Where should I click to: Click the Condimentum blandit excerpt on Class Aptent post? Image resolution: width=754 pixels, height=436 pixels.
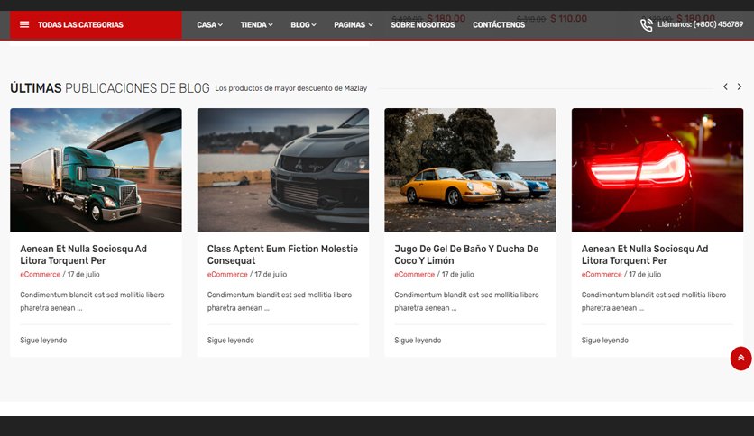click(280, 301)
